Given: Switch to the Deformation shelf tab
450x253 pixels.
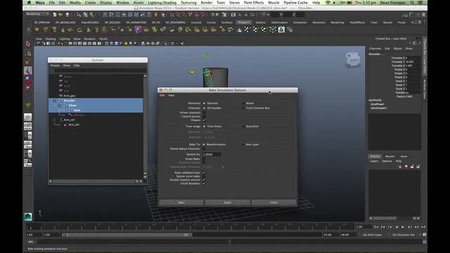Looking at the screenshot, I should [x=279, y=22].
